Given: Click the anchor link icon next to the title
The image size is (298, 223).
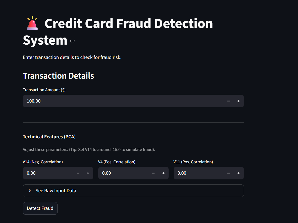Looking at the screenshot, I should point(72,41).
